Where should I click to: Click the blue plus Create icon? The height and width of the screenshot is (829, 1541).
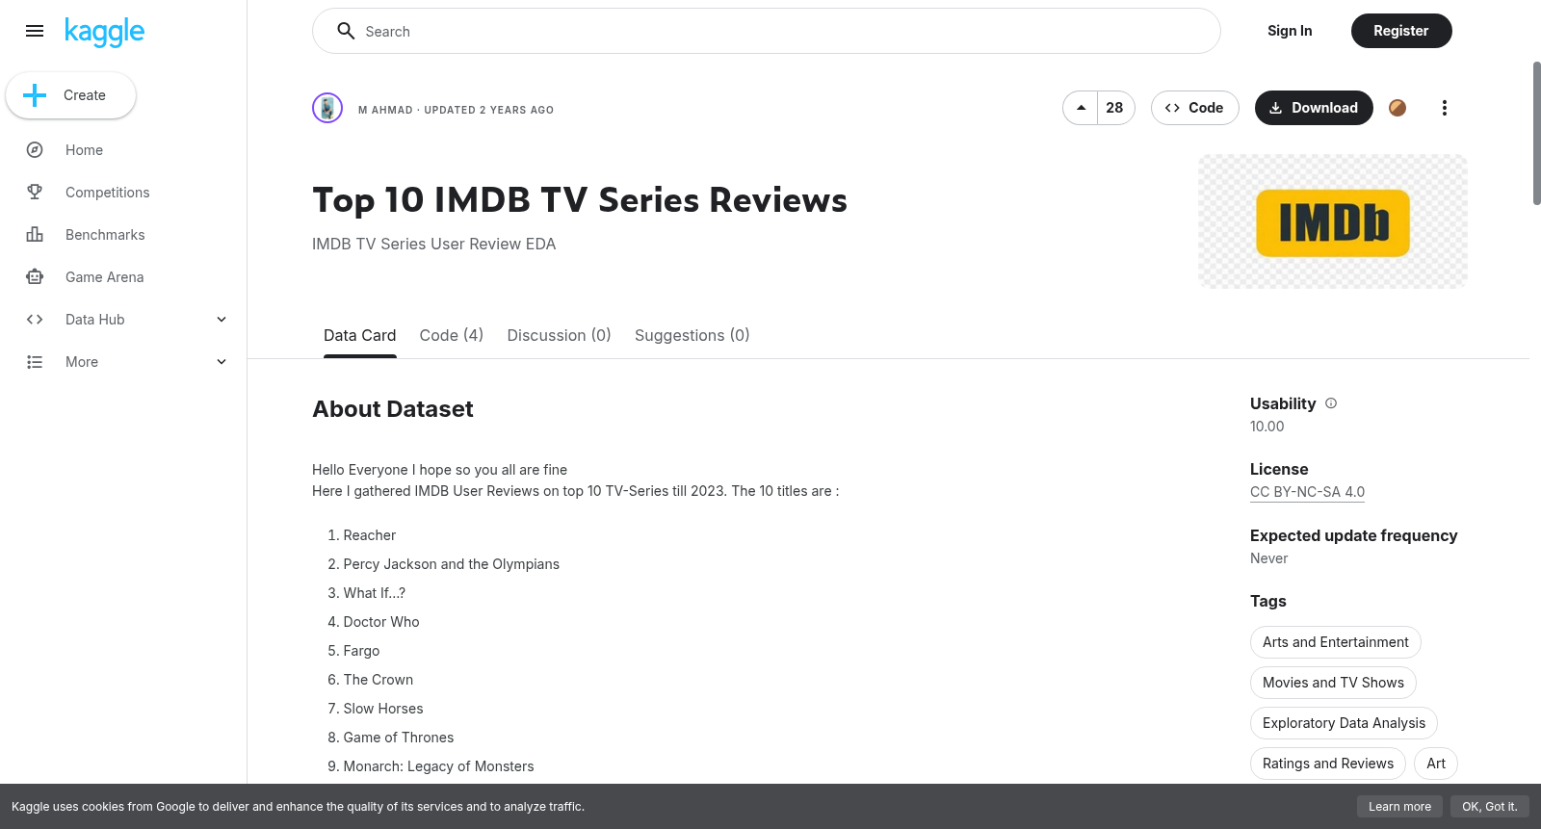[35, 95]
